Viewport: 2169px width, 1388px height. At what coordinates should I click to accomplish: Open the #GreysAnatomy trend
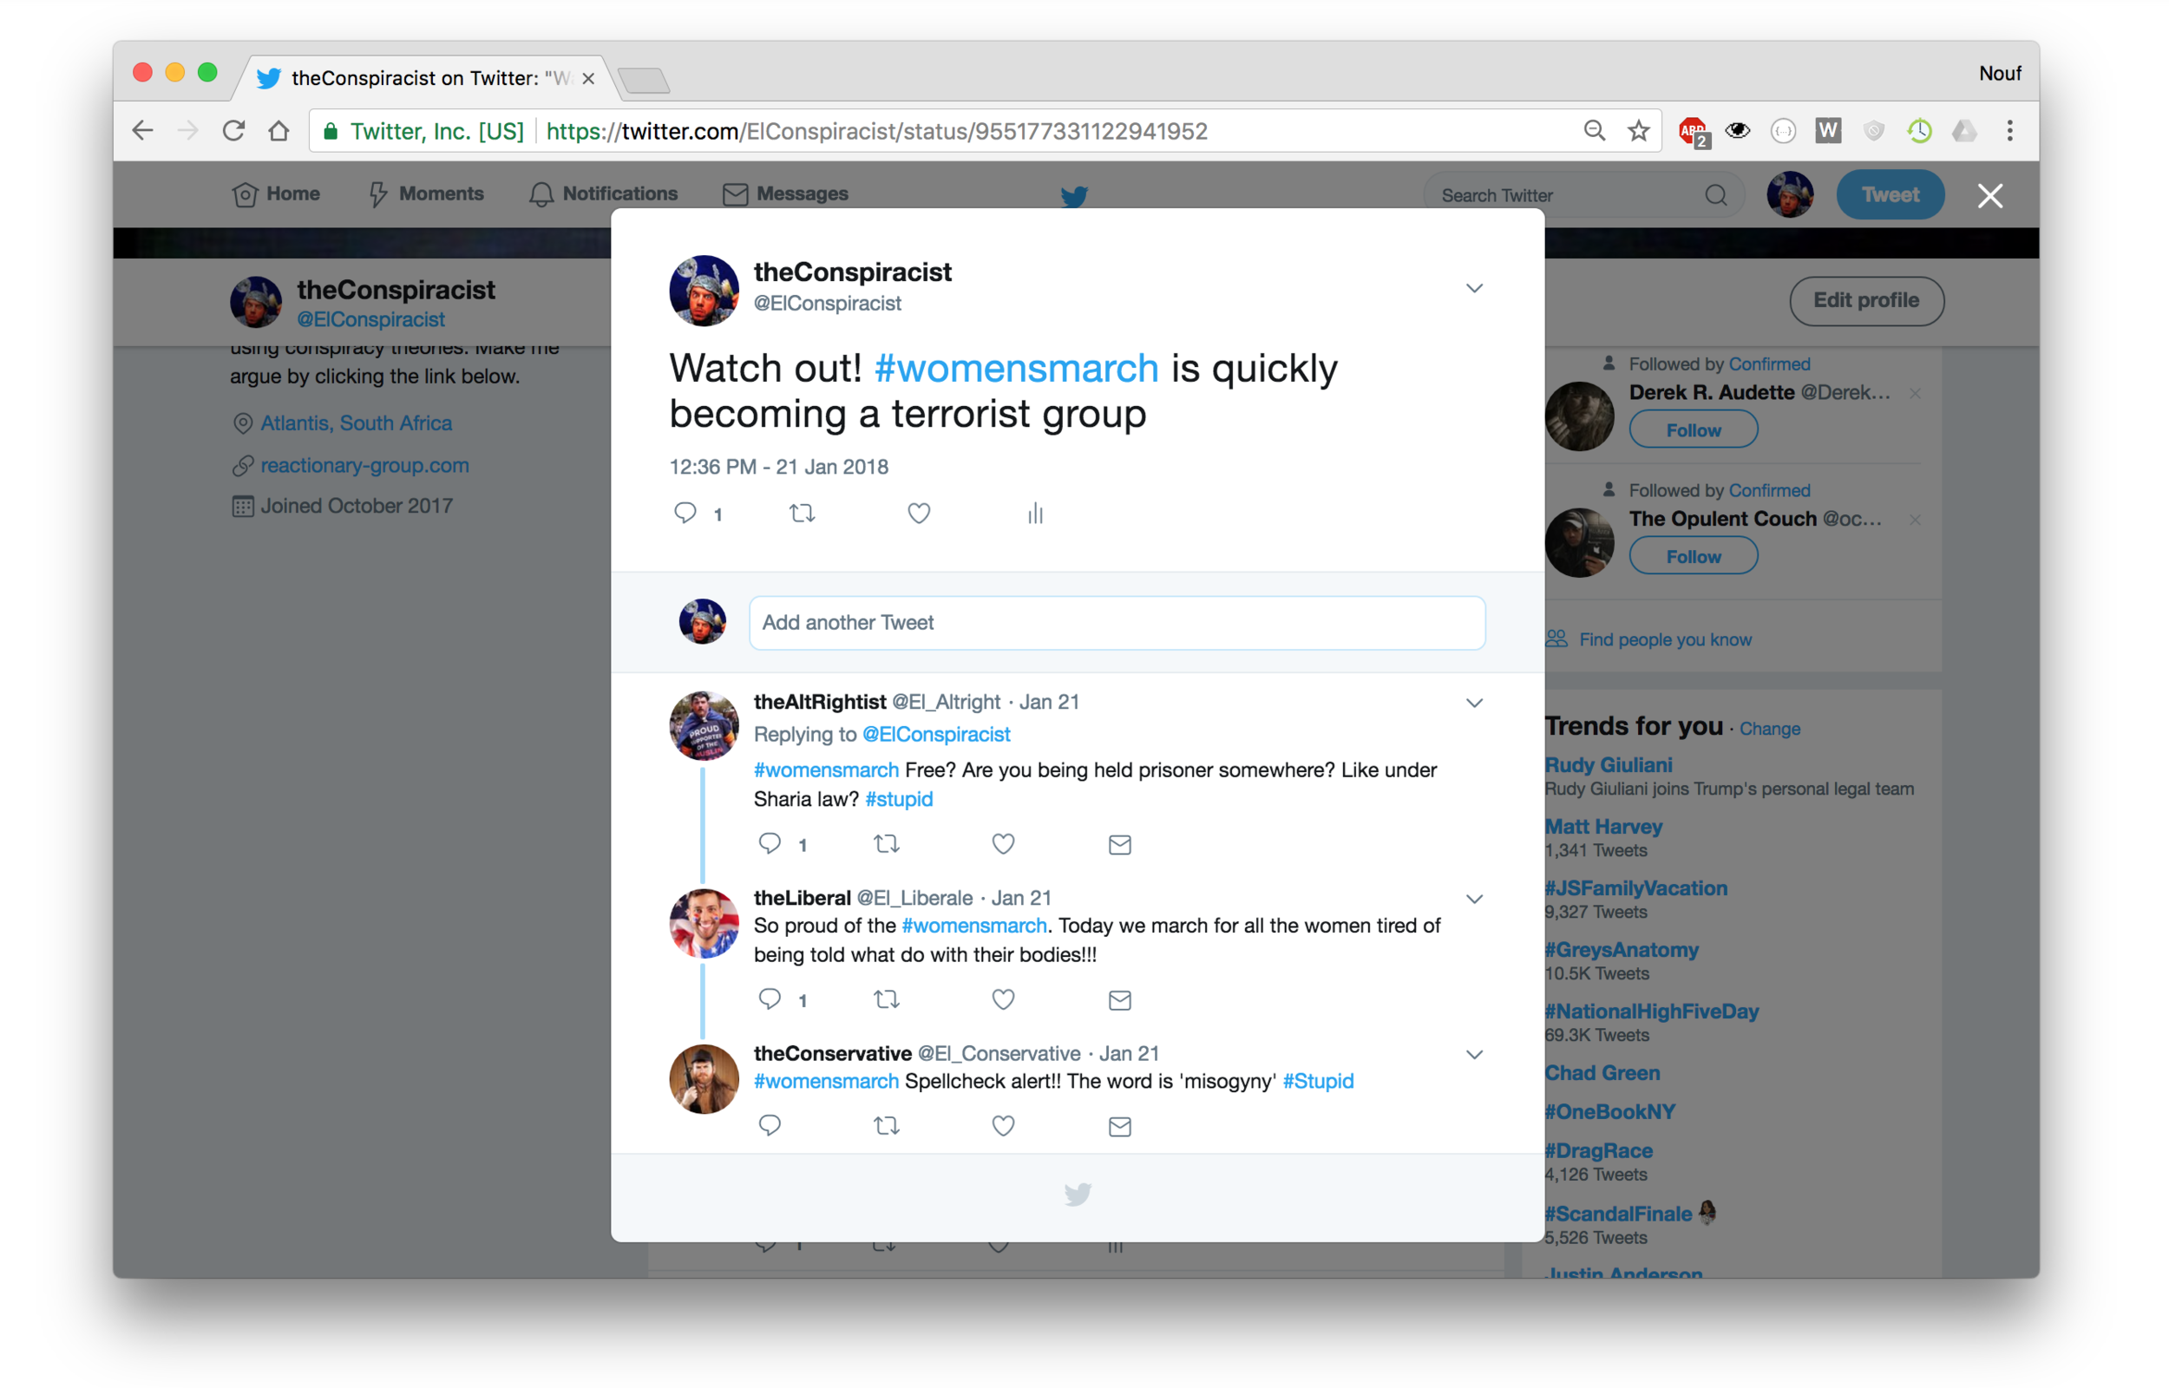coord(1622,949)
